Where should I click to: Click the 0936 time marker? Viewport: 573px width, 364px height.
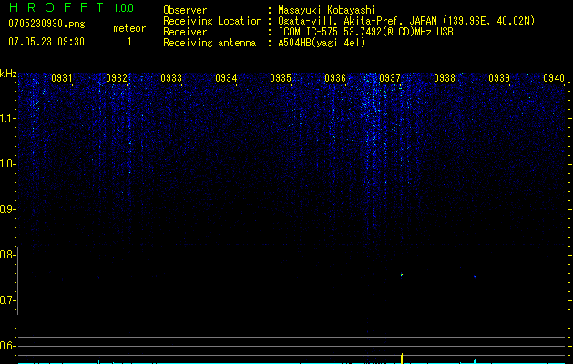click(x=335, y=78)
